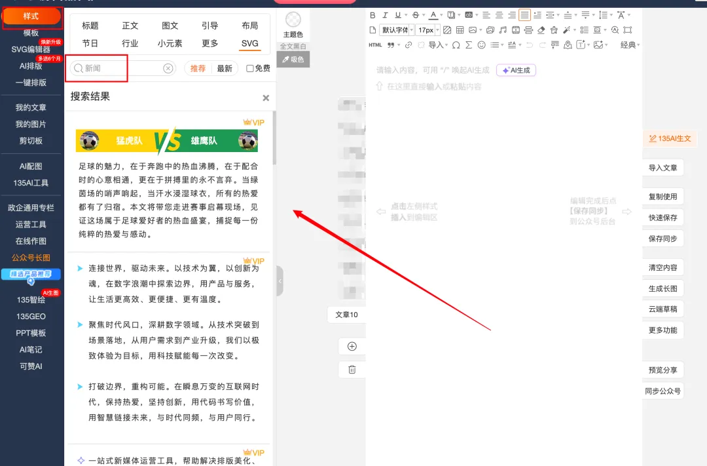Click the 清空内容 button
Viewport: 707px width, 466px height.
tap(662, 267)
